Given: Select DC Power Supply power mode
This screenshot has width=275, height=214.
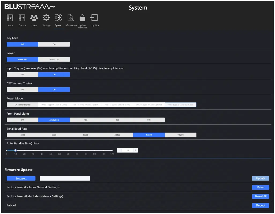Looking at the screenshot, I should (x=23, y=105).
